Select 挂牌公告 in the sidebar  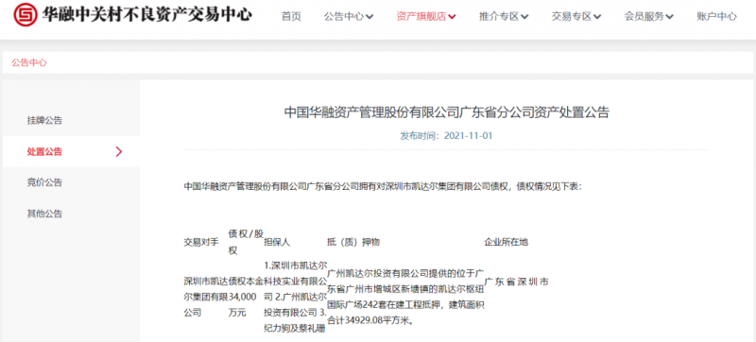[44, 121]
